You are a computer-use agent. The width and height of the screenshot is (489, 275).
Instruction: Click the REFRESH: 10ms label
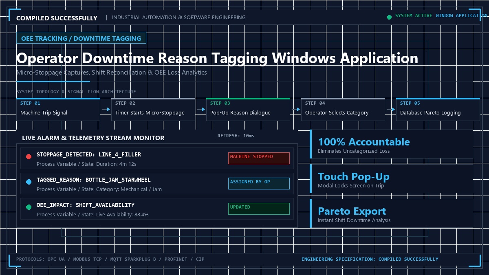coord(236,136)
